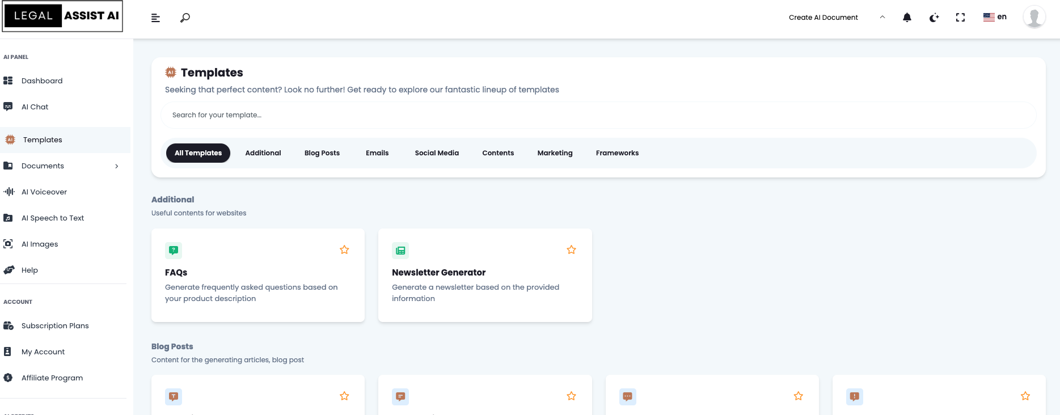Switch to the Social Media tab
The height and width of the screenshot is (415, 1060).
tap(437, 153)
